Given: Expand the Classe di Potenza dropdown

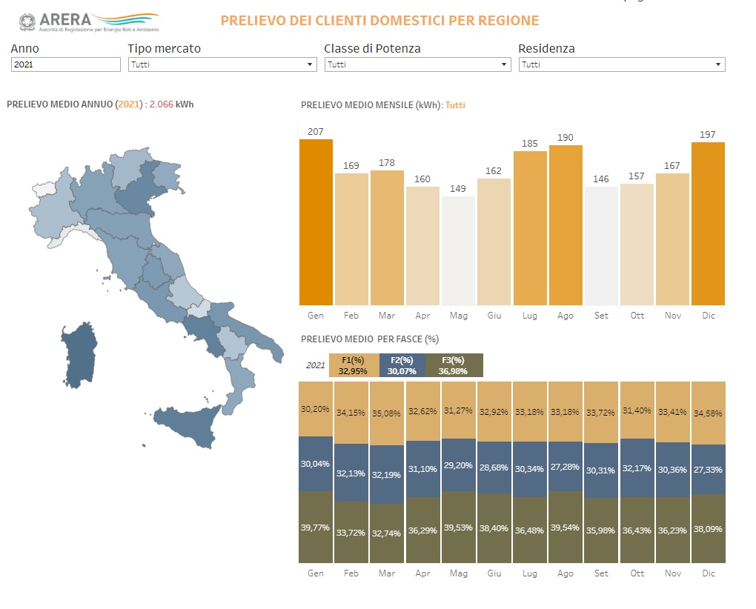Looking at the screenshot, I should pos(417,65).
